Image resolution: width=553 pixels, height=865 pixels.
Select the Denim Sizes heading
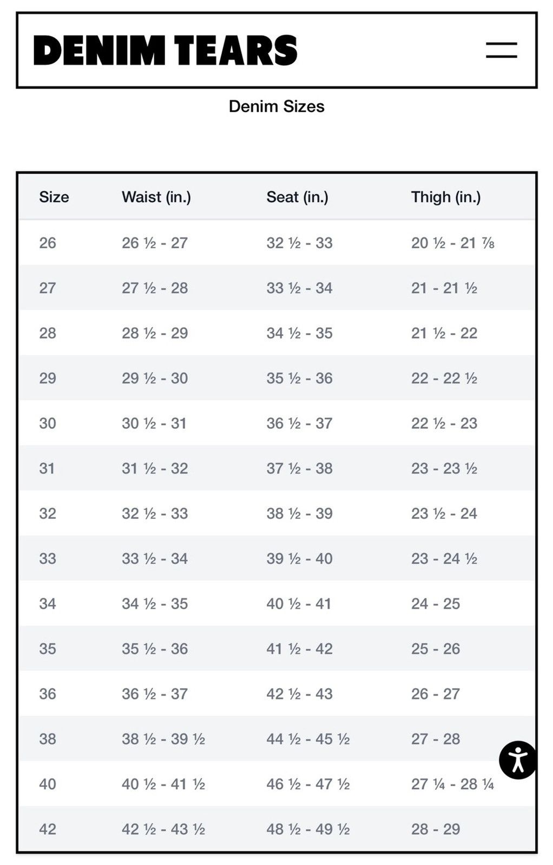click(x=276, y=106)
